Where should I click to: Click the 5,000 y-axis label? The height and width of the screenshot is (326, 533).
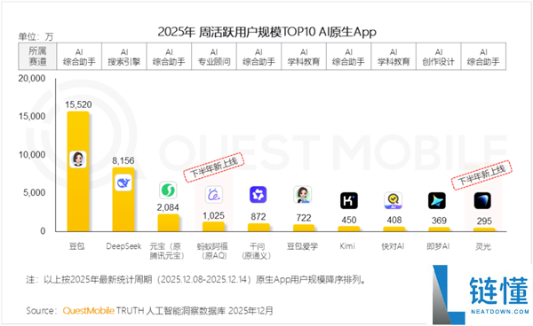point(34,192)
